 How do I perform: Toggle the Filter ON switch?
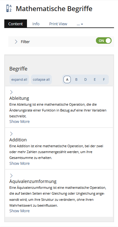[x=104, y=41]
